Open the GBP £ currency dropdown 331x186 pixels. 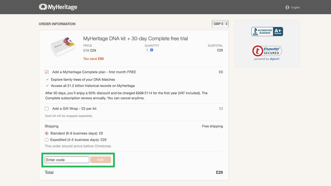click(x=220, y=24)
